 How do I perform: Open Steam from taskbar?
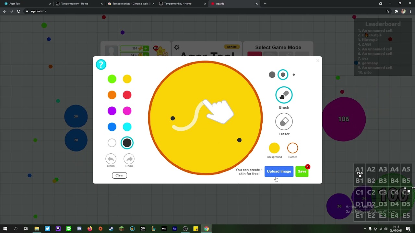coord(111,229)
